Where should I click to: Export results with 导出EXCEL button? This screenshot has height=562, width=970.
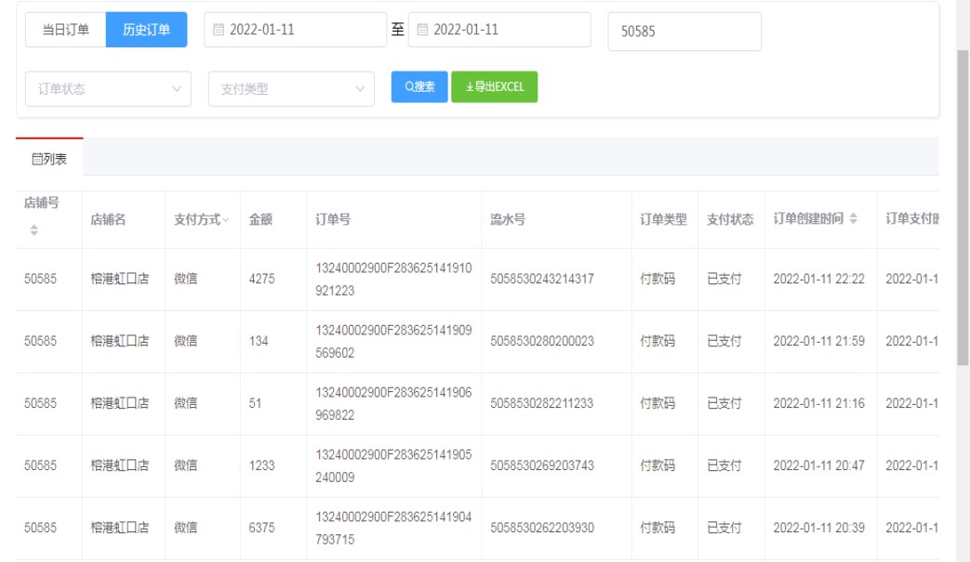[494, 86]
